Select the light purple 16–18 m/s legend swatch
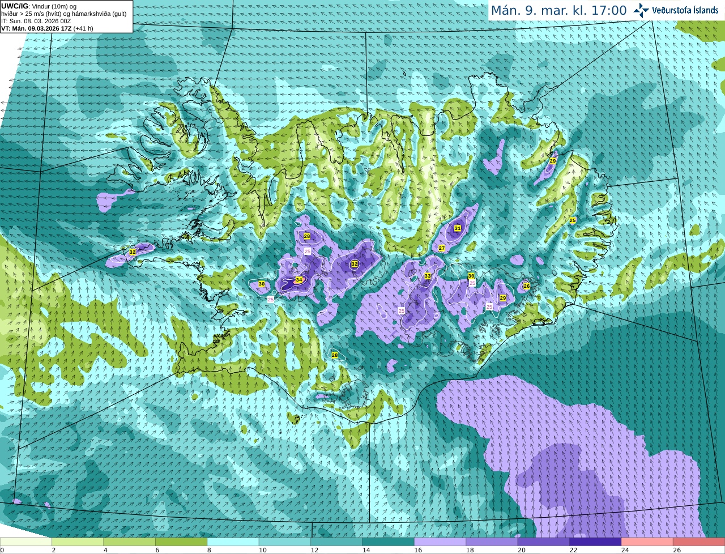The image size is (725, 554). coord(440,542)
